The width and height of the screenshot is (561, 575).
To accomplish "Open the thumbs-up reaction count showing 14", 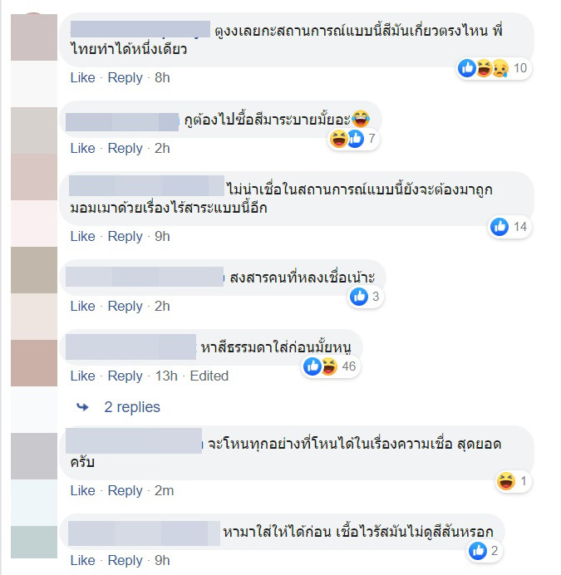I will coord(509,227).
